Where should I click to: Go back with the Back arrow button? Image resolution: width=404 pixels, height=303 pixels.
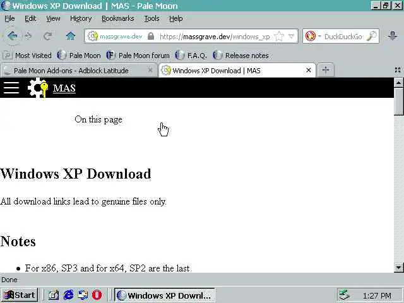tap(12, 36)
